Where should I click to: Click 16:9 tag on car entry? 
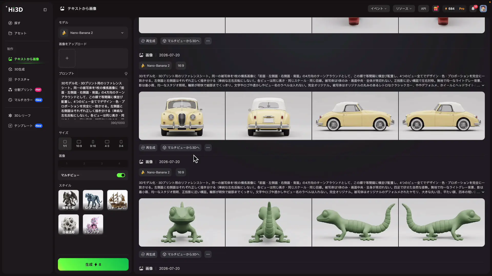(x=181, y=66)
